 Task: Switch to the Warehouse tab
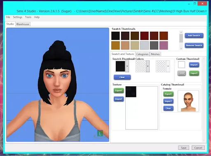(x=23, y=24)
